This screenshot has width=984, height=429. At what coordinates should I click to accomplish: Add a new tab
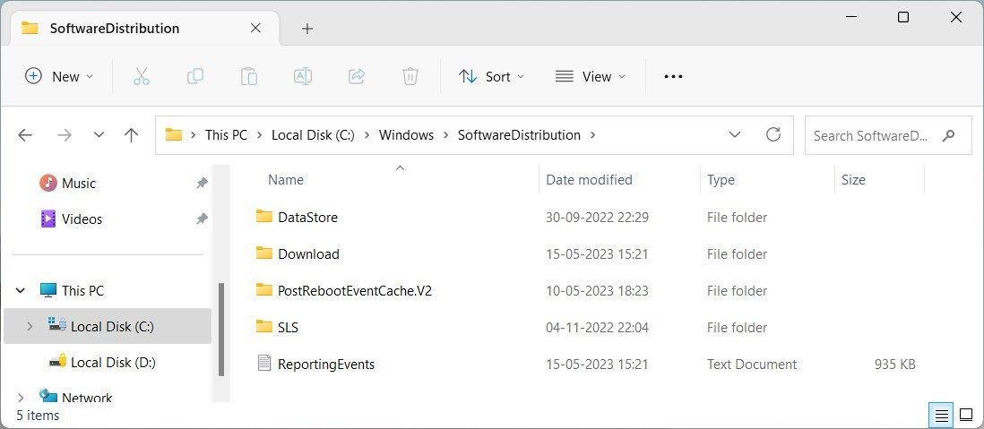pyautogui.click(x=307, y=29)
